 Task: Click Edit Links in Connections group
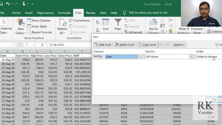pyautogui.click(x=77, y=32)
